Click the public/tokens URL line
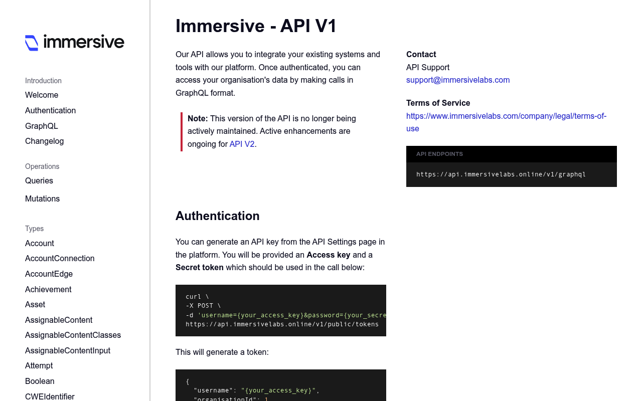Screen dimensions: 642x401 tap(282, 324)
